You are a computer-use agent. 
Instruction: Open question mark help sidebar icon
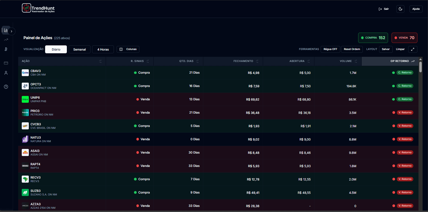point(6,87)
